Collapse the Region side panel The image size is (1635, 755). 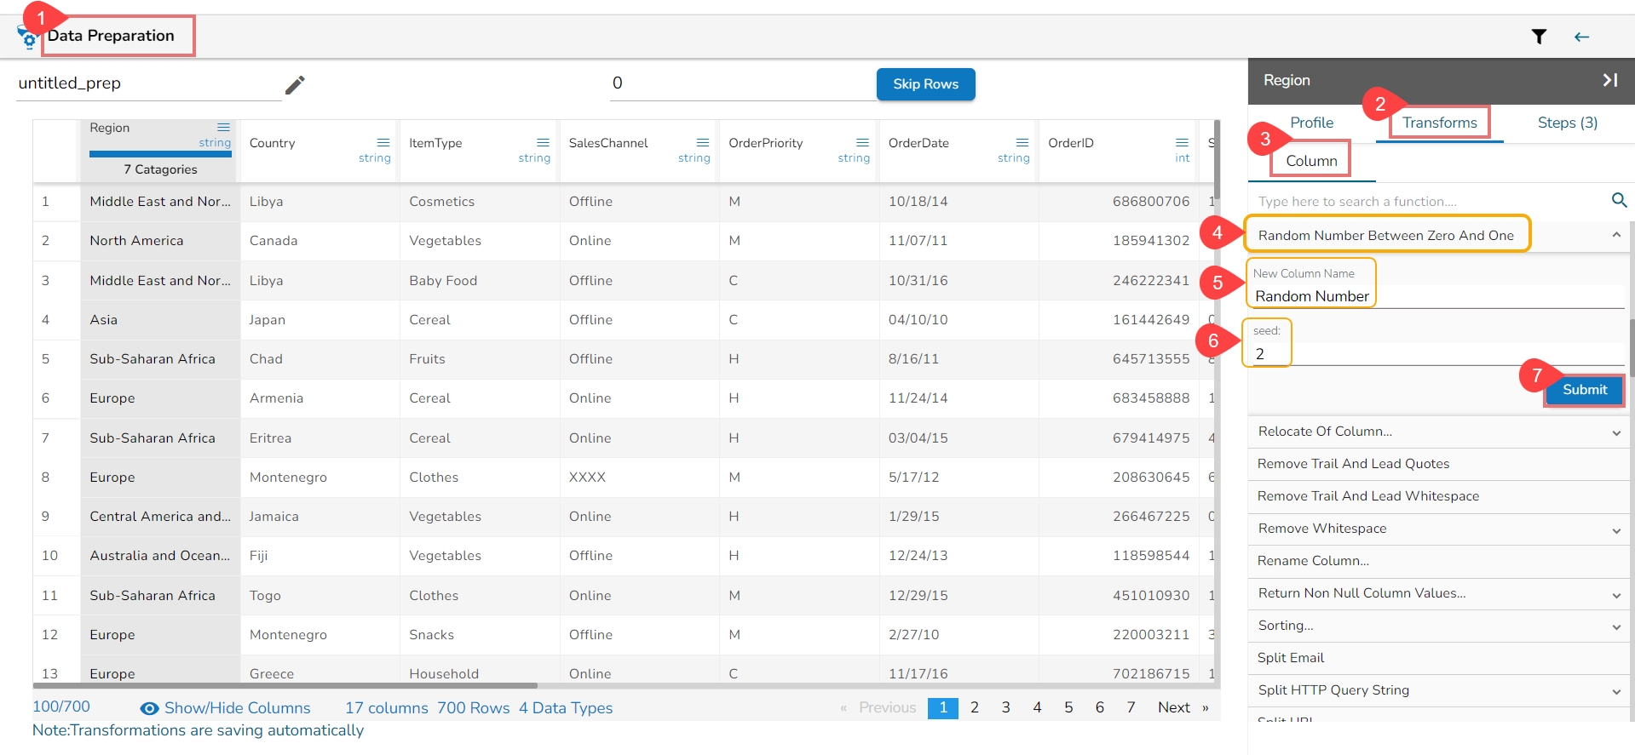(x=1609, y=80)
